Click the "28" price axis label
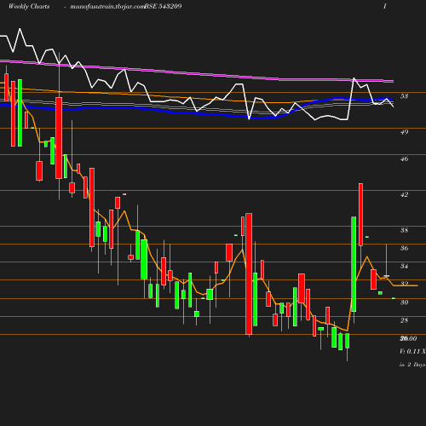The width and height of the screenshot is (426, 426). (x=404, y=320)
